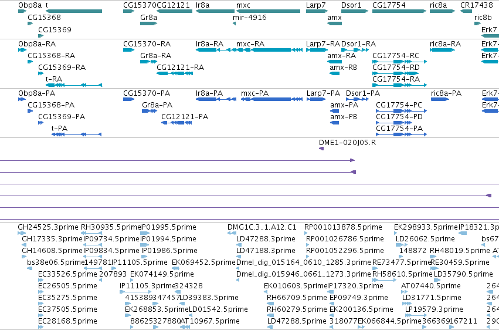The image size is (499, 330).
Task: Click the long teal t gene bar
Action: [74, 11]
